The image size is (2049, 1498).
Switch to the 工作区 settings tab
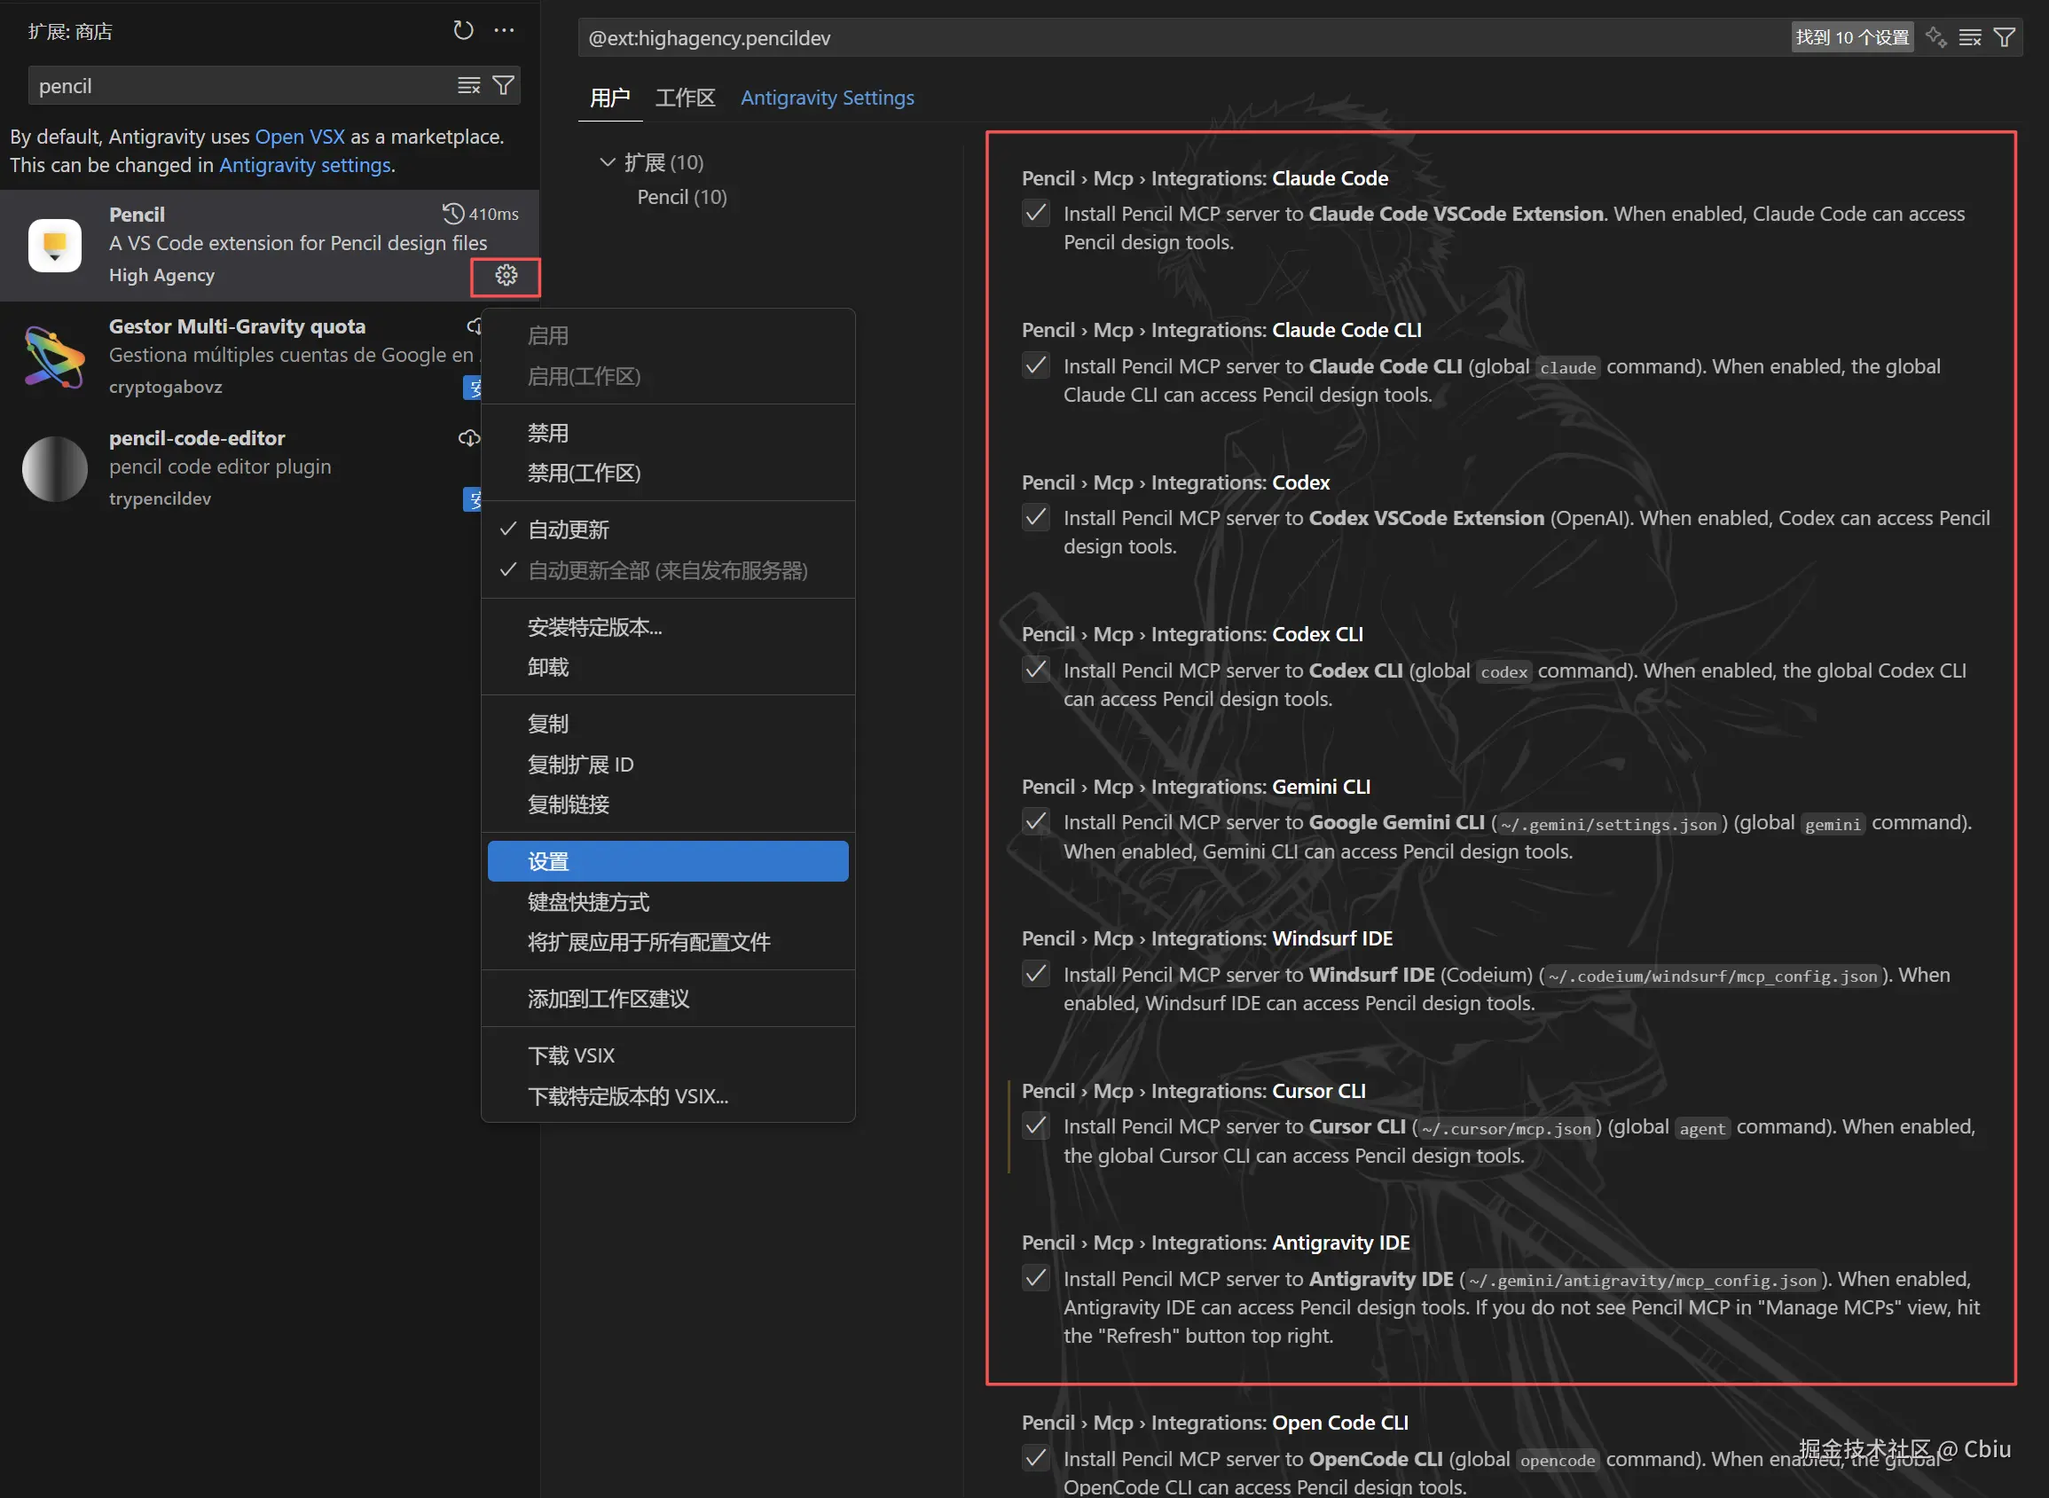pos(685,98)
